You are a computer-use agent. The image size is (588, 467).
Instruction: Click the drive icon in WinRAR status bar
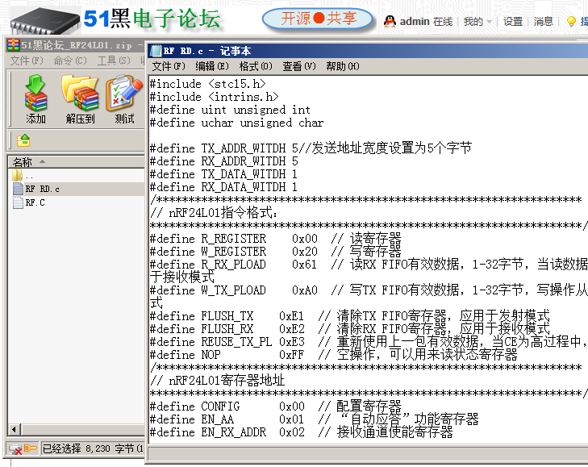pyautogui.click(x=15, y=449)
